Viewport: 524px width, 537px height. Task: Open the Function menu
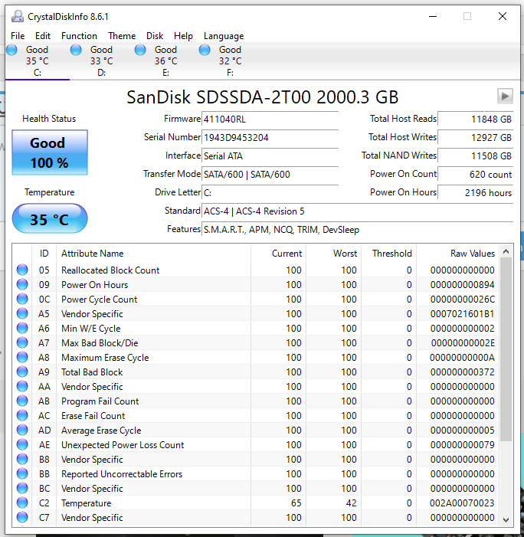pyautogui.click(x=79, y=36)
